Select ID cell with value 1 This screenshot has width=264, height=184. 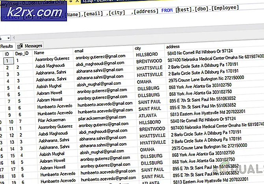8,61
